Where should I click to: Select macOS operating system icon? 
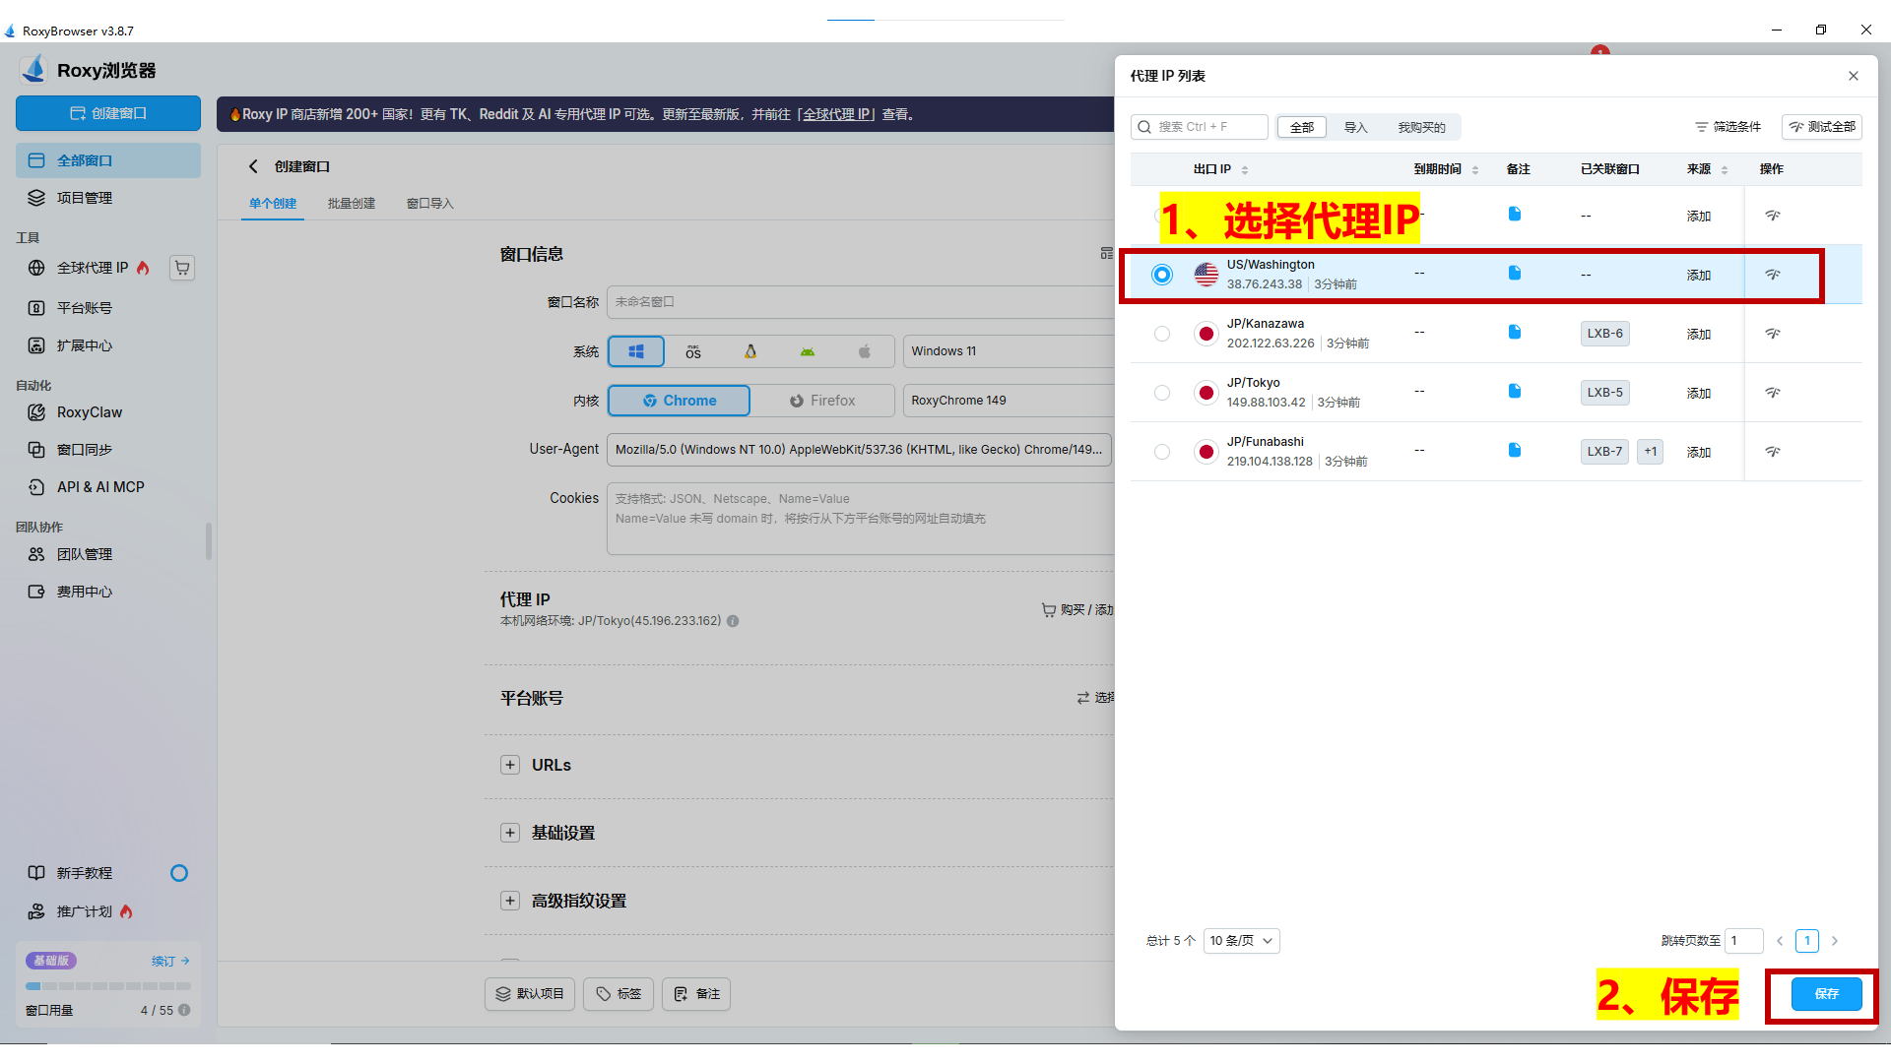(693, 351)
